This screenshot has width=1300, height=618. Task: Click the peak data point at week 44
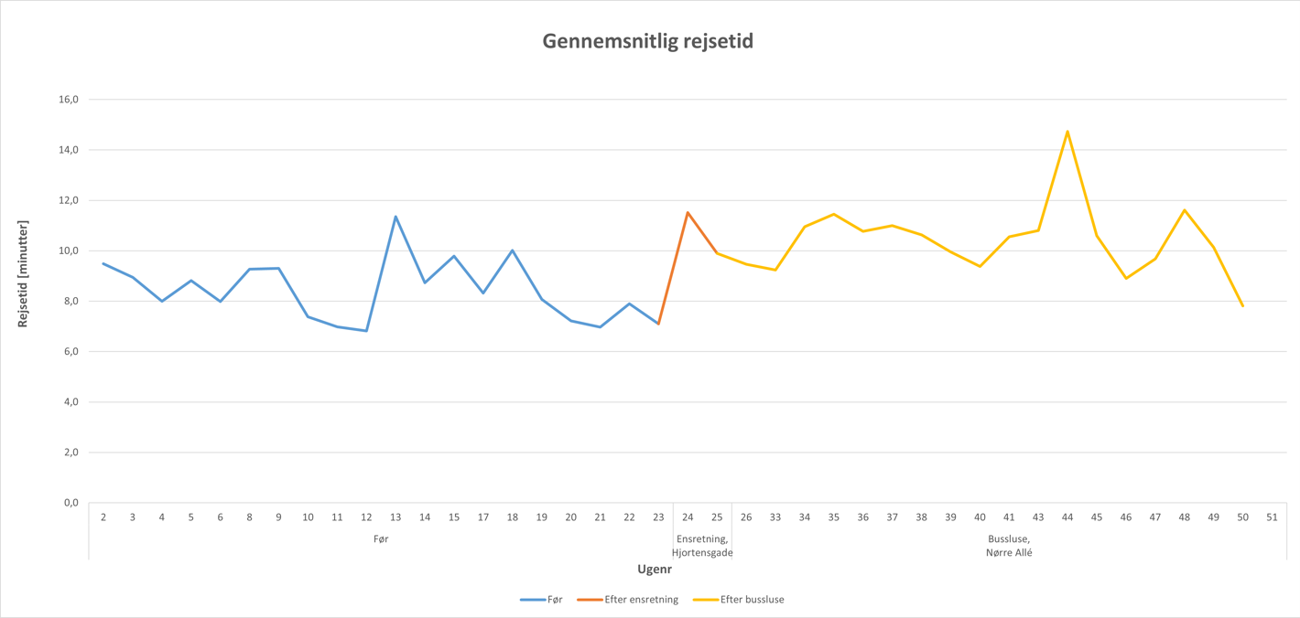(1067, 132)
